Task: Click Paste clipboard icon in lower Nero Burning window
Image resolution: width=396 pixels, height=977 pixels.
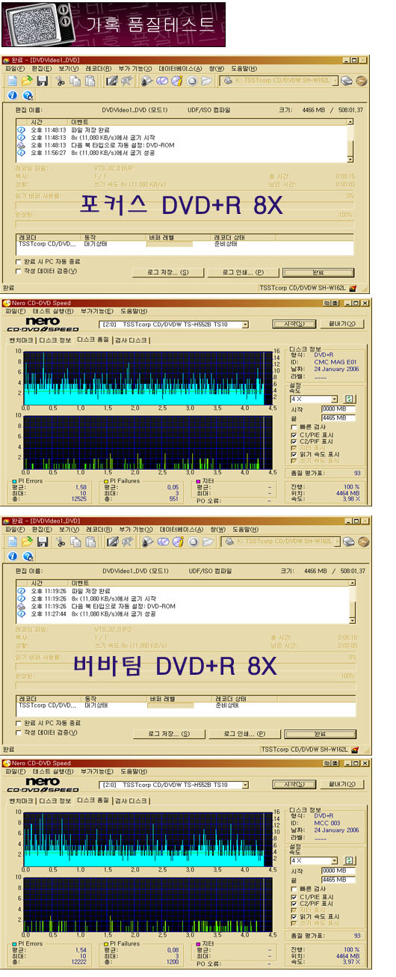Action: tap(90, 541)
